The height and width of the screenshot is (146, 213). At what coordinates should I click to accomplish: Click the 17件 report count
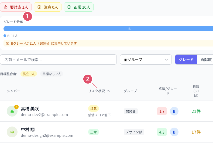[196, 132]
